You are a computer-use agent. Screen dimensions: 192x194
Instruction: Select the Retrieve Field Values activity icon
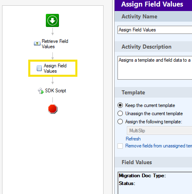[37, 44]
